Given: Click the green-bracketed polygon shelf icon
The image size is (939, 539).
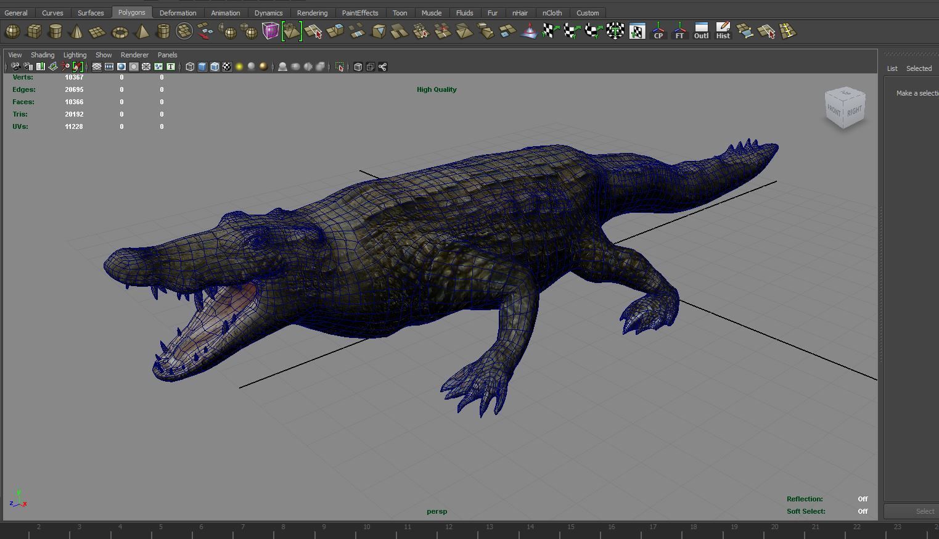Looking at the screenshot, I should click(292, 31).
